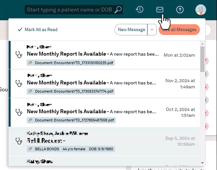Open the Oct 2, 2024 monthly report message
217x170 pixels.
[x=104, y=112]
